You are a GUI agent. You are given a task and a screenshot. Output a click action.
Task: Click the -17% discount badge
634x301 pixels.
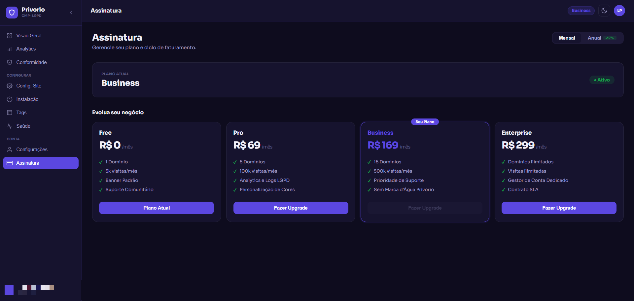pos(610,38)
